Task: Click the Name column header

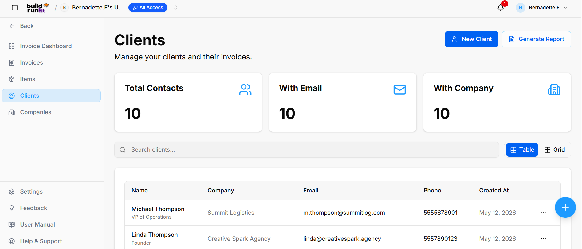Action: pos(140,191)
